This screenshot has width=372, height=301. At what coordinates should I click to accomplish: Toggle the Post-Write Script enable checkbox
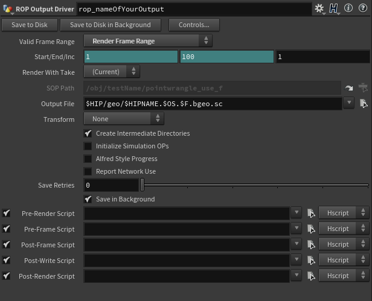[x=6, y=260]
